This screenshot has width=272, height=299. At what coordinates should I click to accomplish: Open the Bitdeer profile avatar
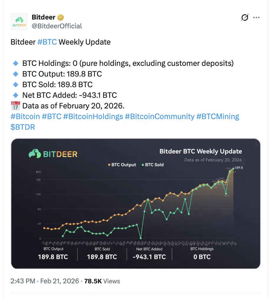(x=19, y=22)
